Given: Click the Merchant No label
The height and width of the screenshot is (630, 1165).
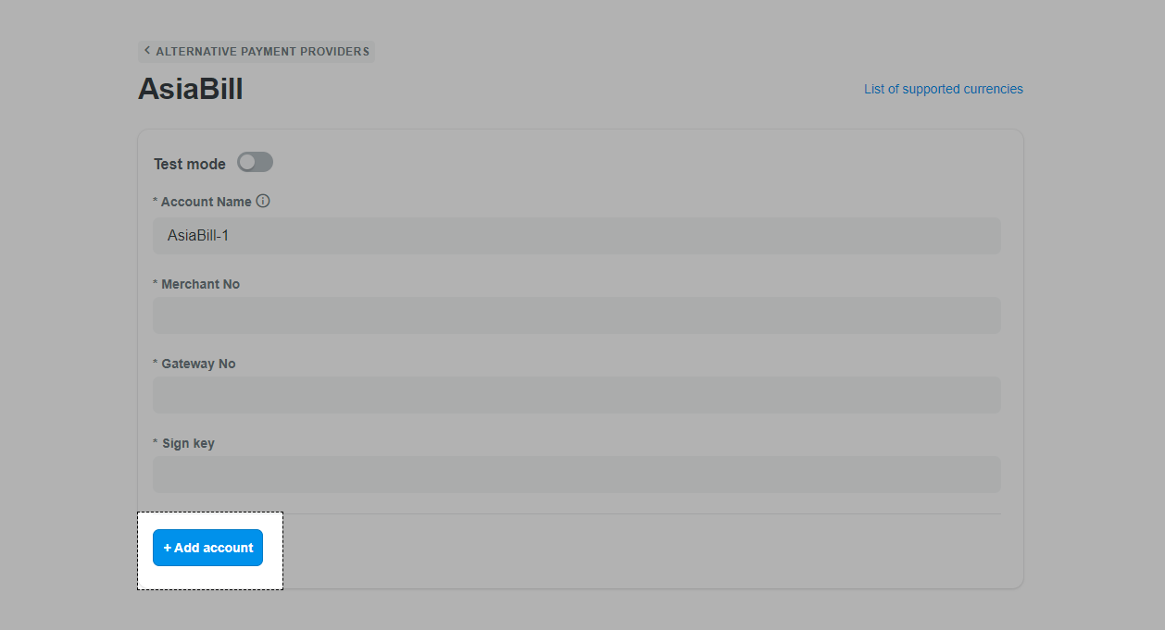Looking at the screenshot, I should (201, 284).
